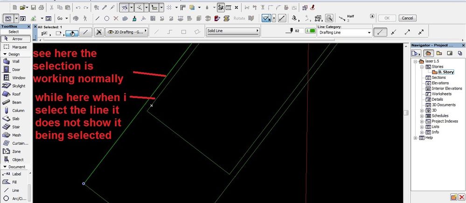Print with the printer icon
This screenshot has width=466, height=203.
coord(41,7)
